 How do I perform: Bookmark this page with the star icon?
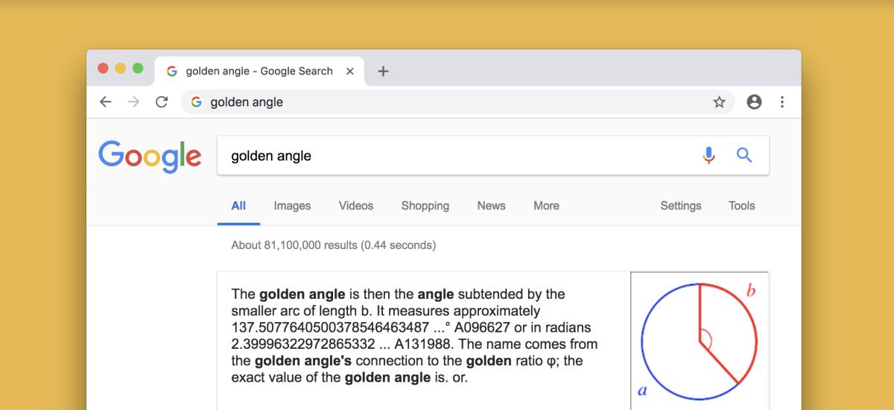click(719, 102)
